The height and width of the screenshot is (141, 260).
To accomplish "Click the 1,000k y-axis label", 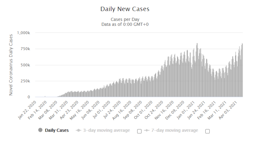I will (x=23, y=33).
